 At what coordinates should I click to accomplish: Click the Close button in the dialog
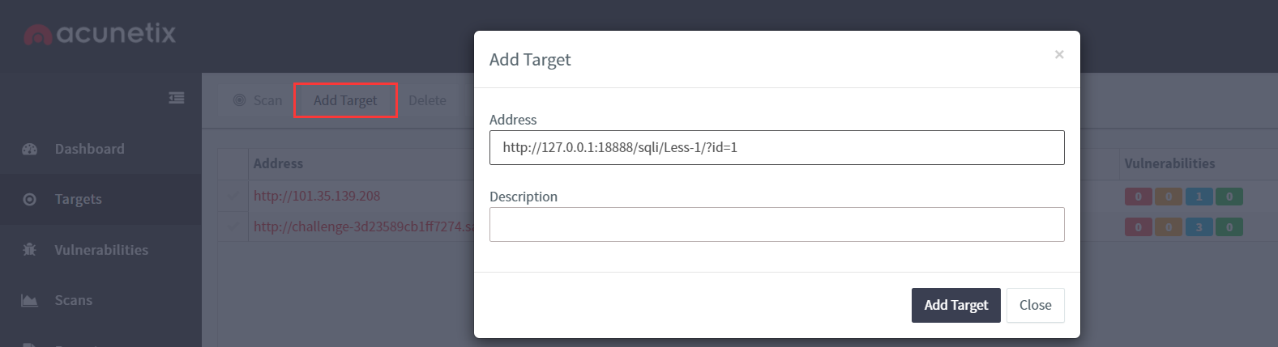coord(1035,305)
